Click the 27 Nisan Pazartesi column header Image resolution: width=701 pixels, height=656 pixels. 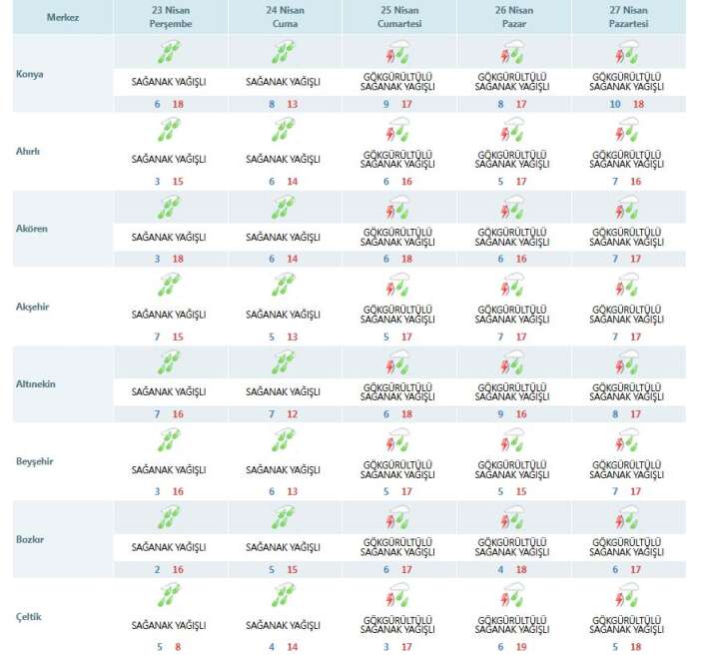tap(627, 17)
